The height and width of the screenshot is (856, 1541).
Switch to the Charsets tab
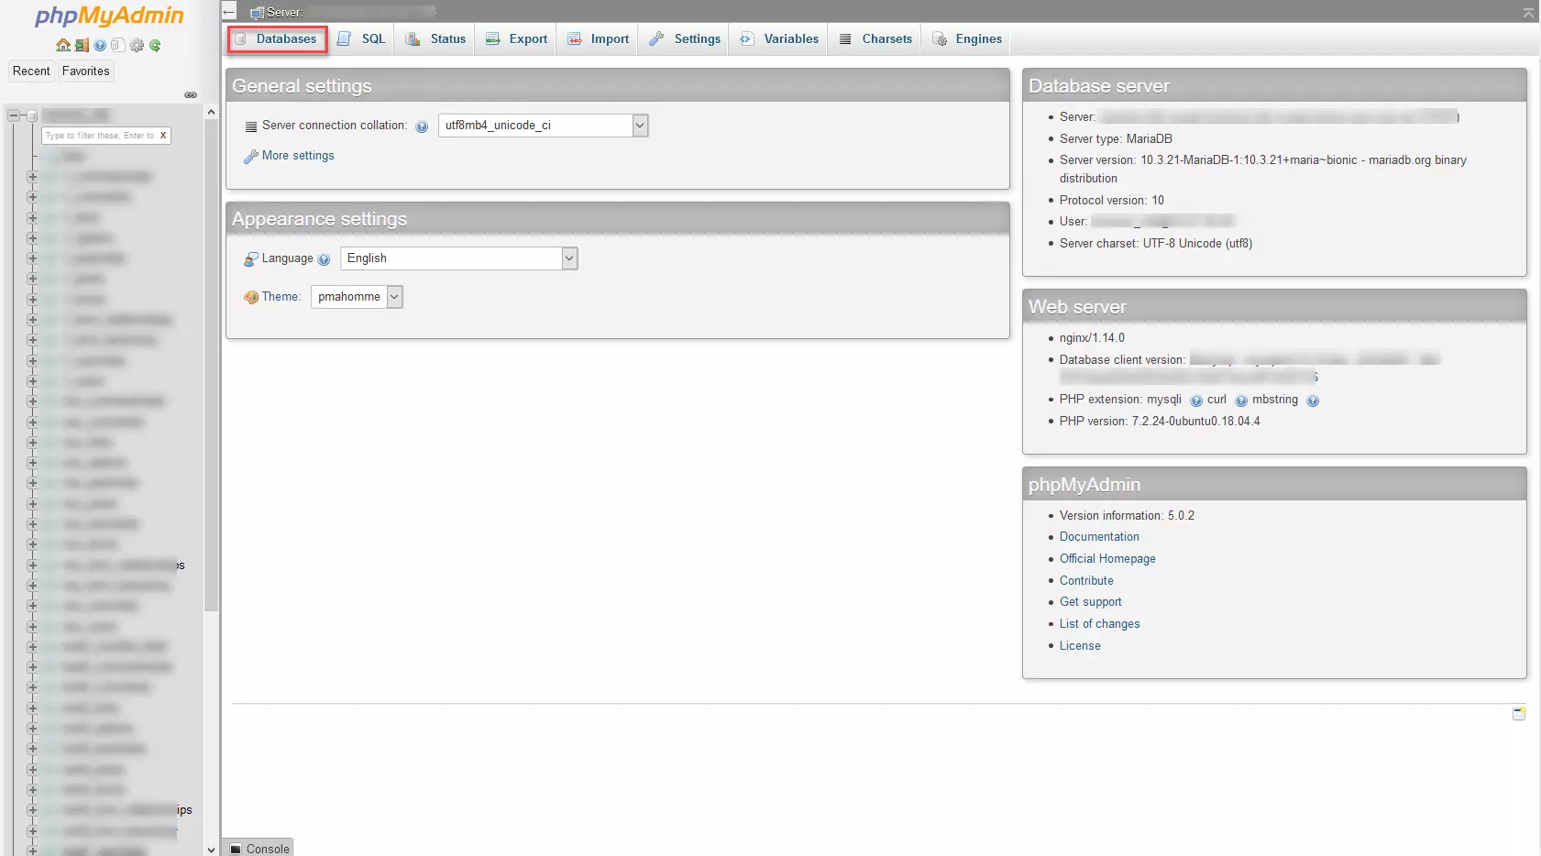pyautogui.click(x=875, y=39)
